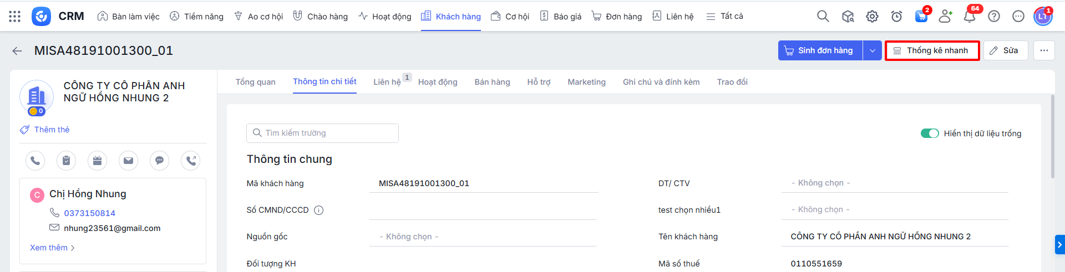Click the "Thống kê nhanh" button

932,50
